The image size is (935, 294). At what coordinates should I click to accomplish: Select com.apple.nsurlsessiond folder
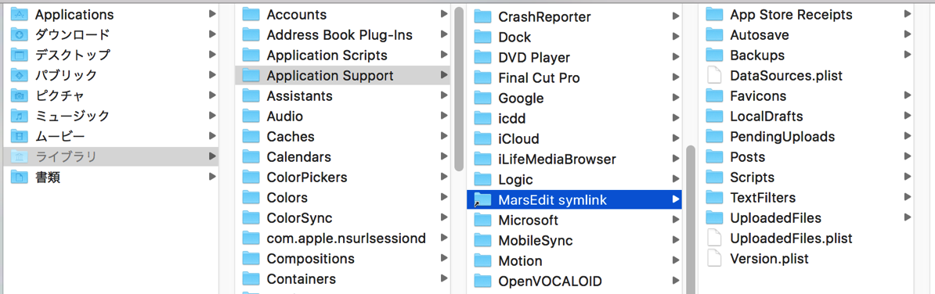[x=343, y=238]
